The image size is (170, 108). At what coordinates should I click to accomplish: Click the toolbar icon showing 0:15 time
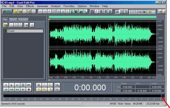tap(140, 12)
